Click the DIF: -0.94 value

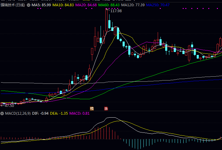pyautogui.click(x=40, y=113)
